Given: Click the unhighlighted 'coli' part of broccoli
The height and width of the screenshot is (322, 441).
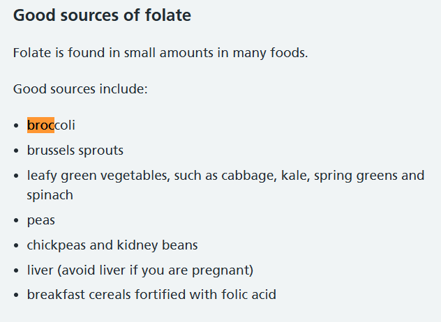Looking at the screenshot, I should point(65,125).
